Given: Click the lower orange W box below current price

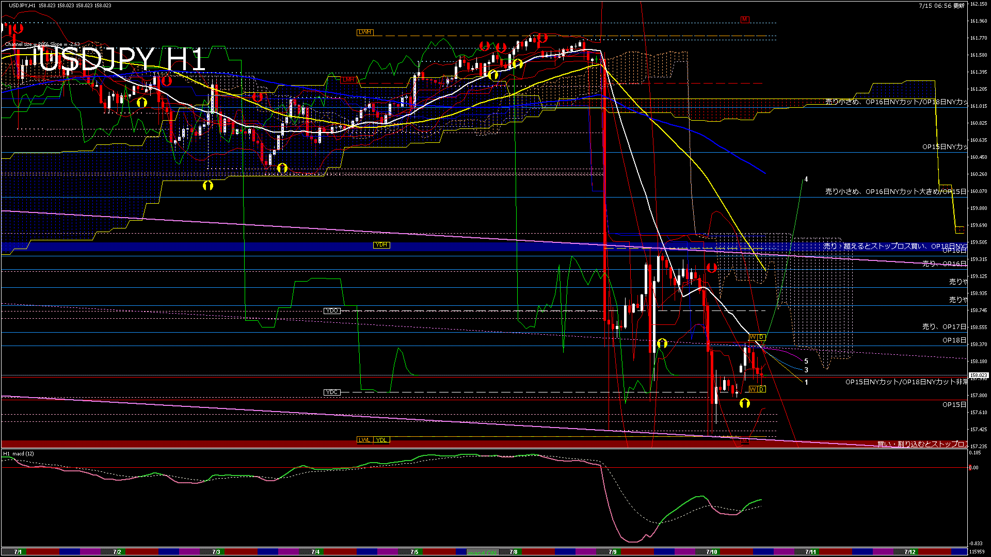Looking at the screenshot, I should [753, 389].
